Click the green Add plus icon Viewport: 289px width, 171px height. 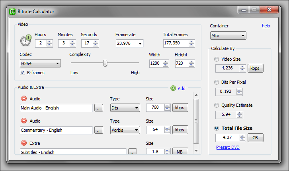pyautogui.click(x=173, y=88)
